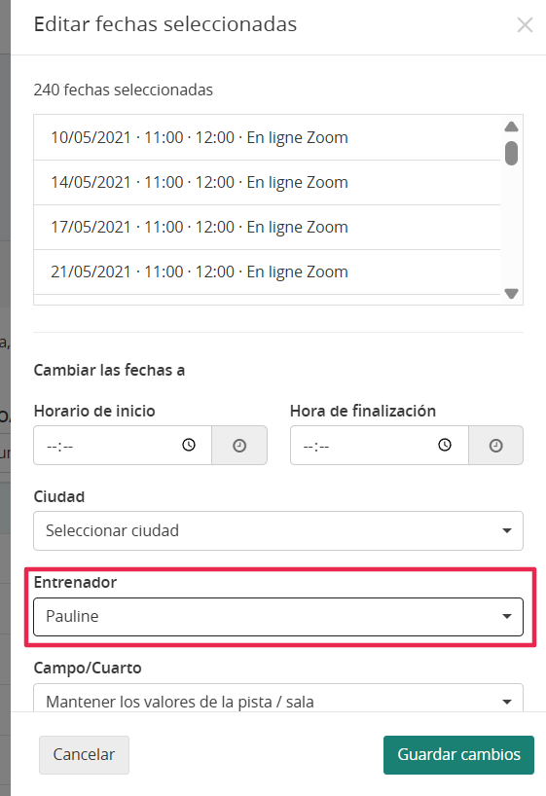Click the date list scrollbar thumb

pyautogui.click(x=512, y=154)
